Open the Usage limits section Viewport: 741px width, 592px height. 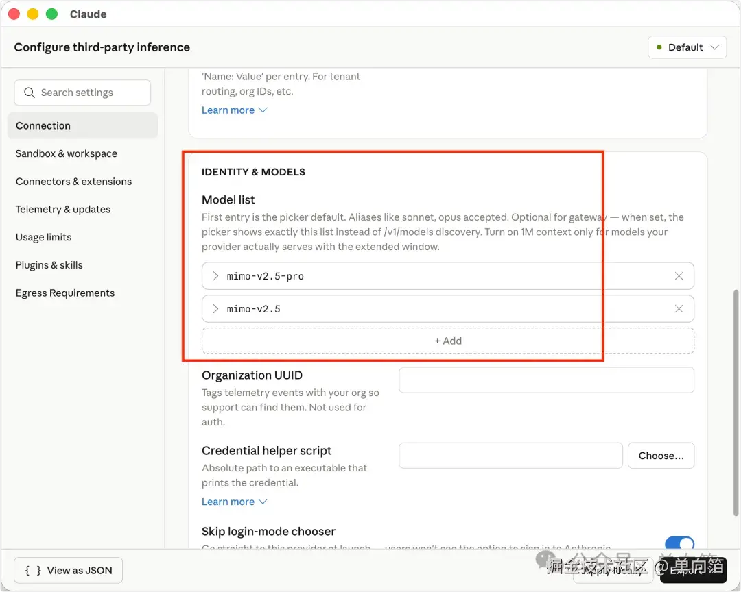pos(43,237)
